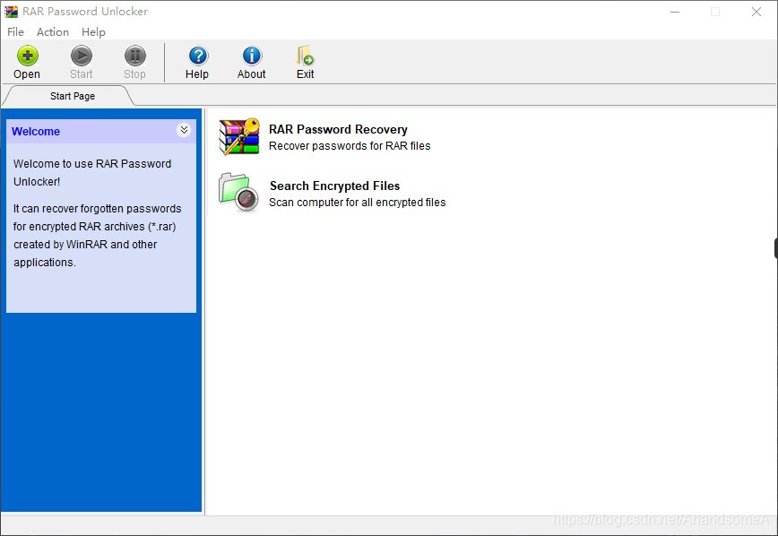Open the File menu
The height and width of the screenshot is (536, 778).
coord(15,31)
